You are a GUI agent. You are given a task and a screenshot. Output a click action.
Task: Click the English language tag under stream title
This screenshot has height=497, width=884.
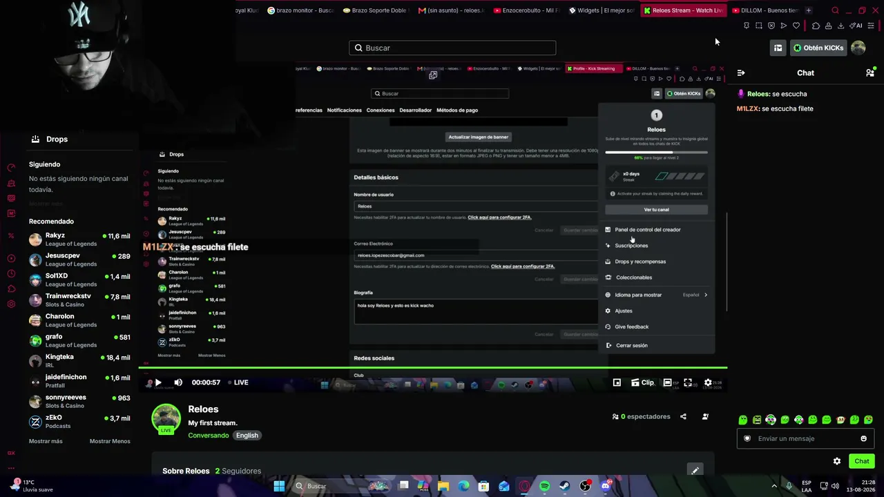(x=247, y=436)
